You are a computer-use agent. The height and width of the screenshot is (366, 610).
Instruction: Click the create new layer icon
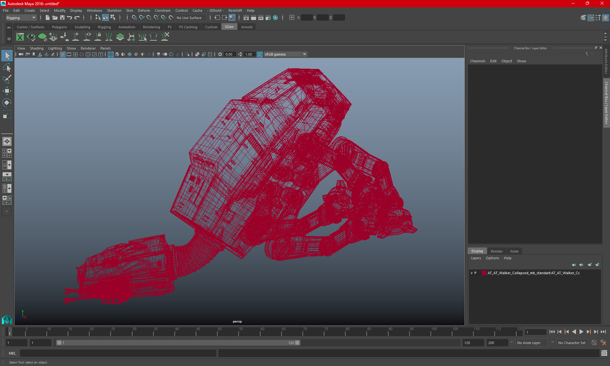[x=590, y=265]
